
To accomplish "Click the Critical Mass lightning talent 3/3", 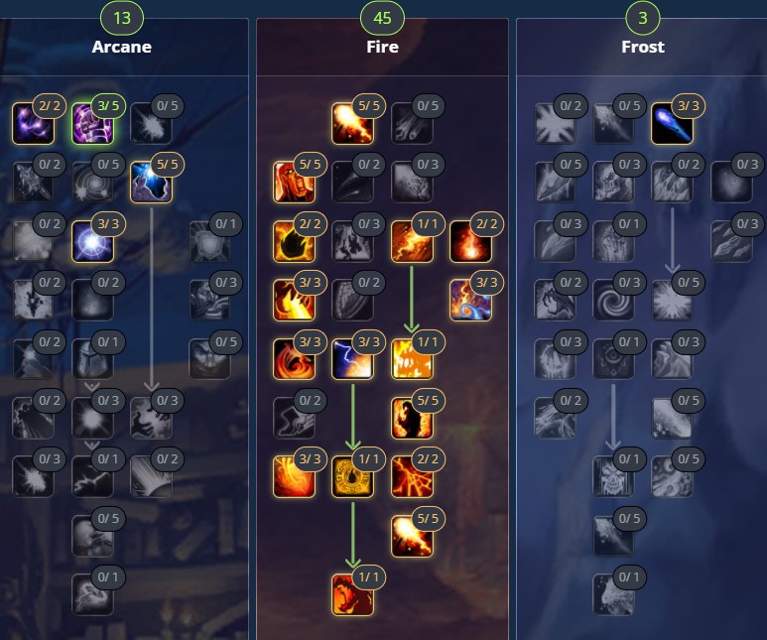I will (x=352, y=359).
